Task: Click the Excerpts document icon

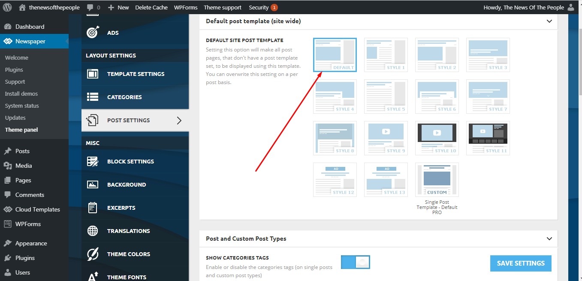Action: (x=93, y=208)
